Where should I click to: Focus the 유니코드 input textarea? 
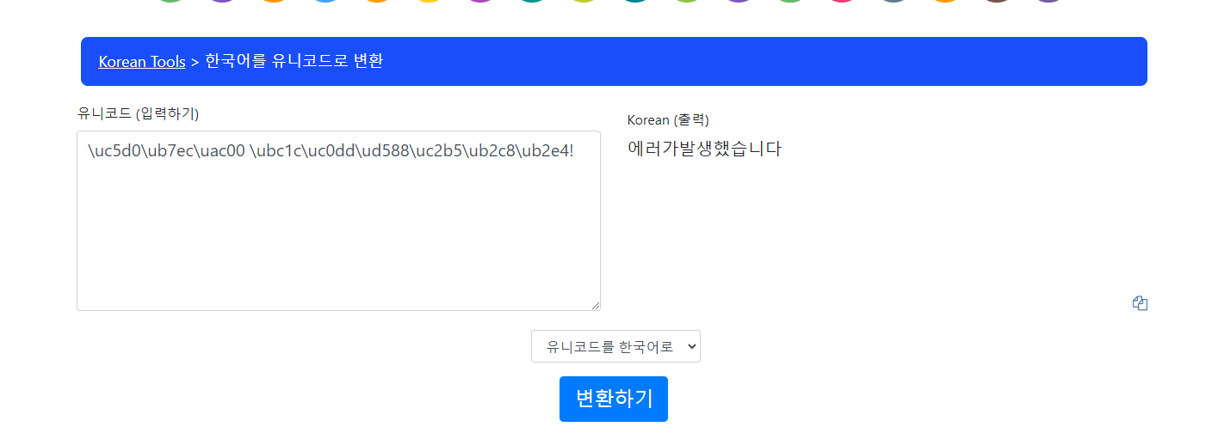(338, 221)
